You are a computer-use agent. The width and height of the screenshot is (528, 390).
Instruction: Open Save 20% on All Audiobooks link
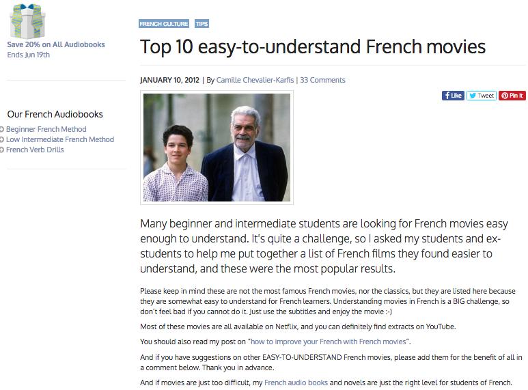coord(56,44)
